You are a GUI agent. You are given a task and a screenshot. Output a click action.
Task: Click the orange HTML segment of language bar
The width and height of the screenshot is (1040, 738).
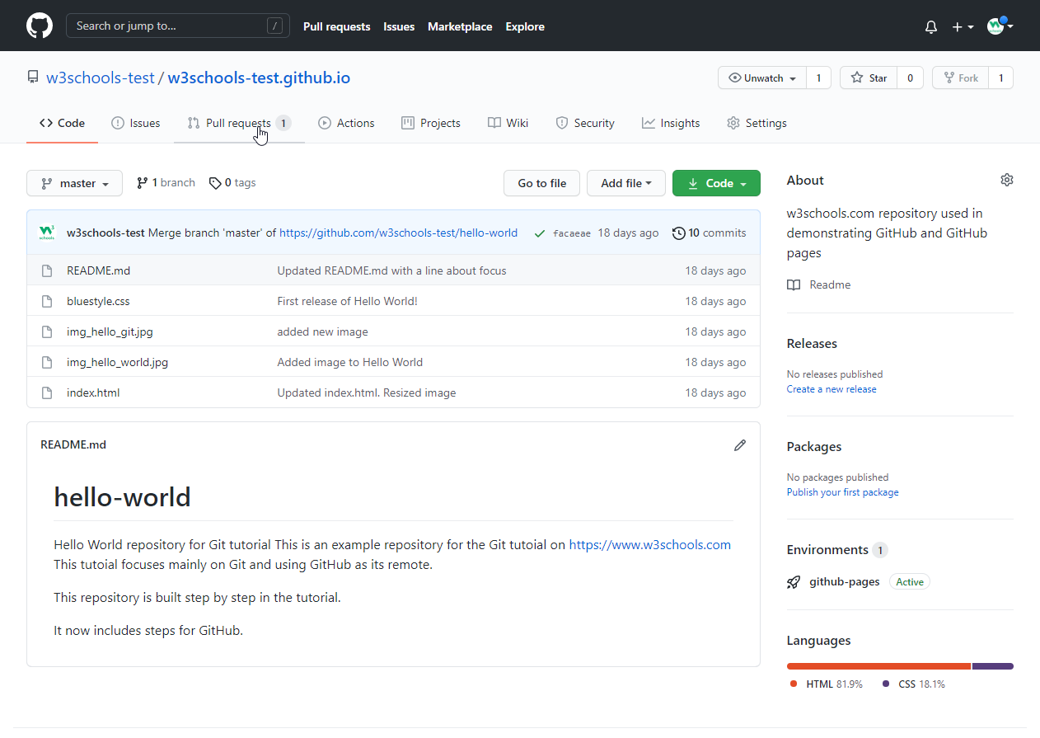878,666
